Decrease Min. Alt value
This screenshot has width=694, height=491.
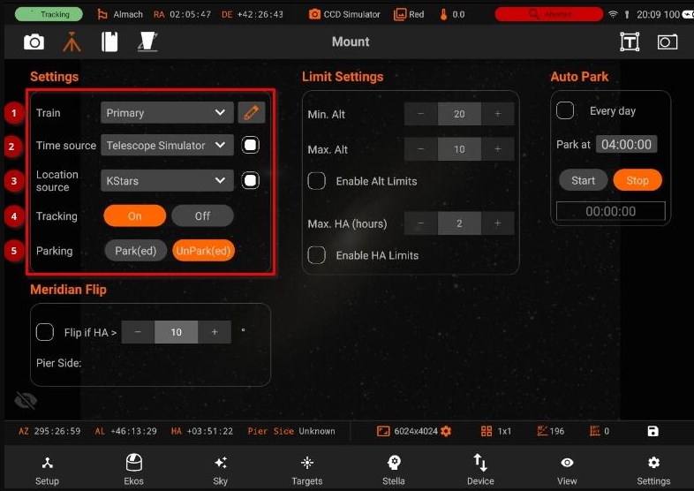point(420,114)
